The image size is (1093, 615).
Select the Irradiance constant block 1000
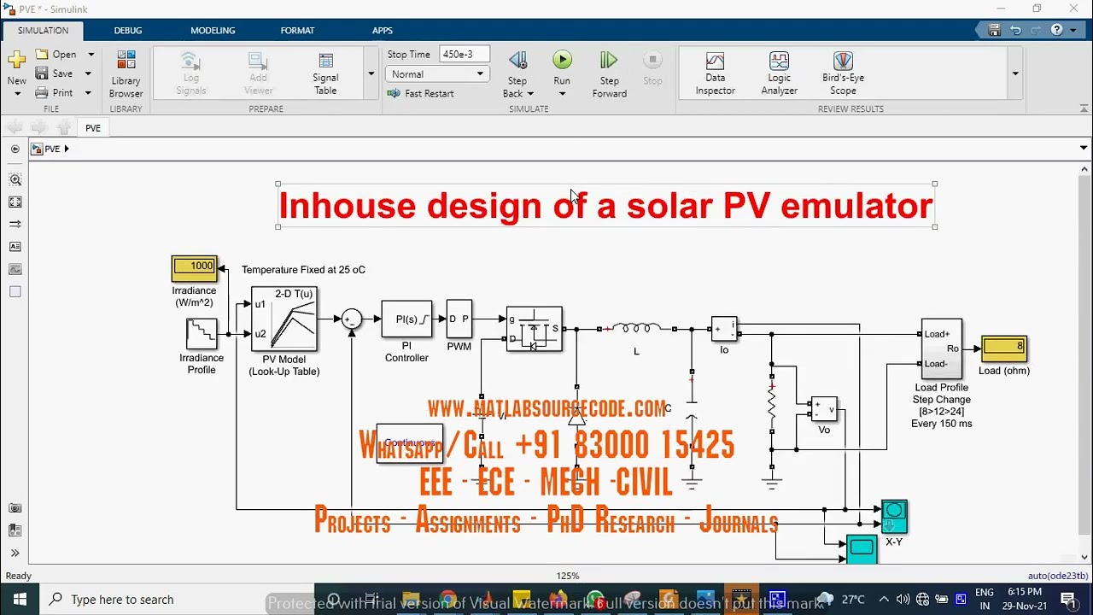click(x=195, y=268)
